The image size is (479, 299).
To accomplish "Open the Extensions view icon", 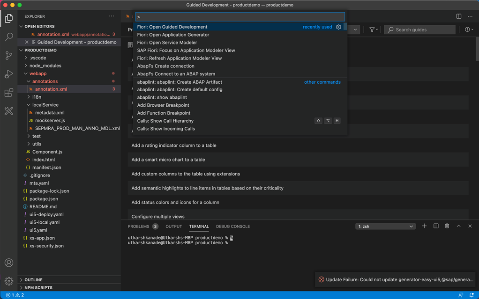I will click(9, 93).
